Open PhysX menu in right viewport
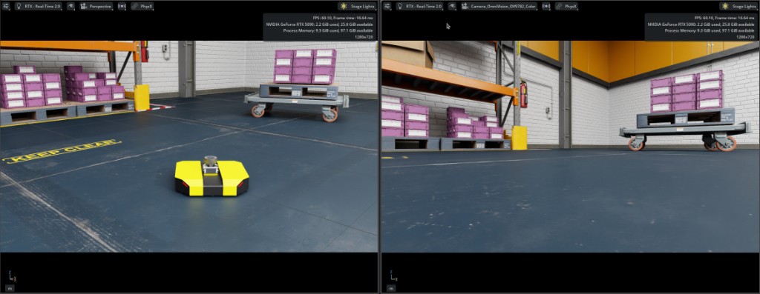Image resolution: width=760 pixels, height=294 pixels. pos(566,6)
